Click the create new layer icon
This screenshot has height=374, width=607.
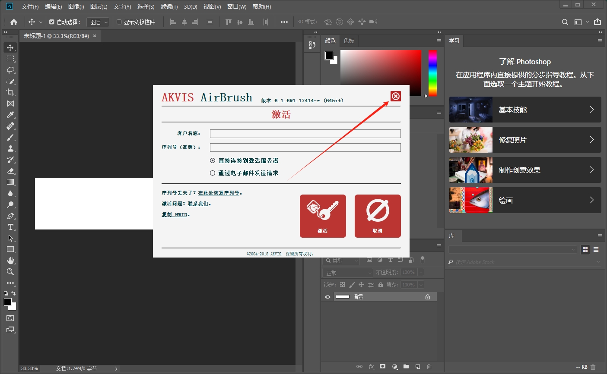[418, 366]
